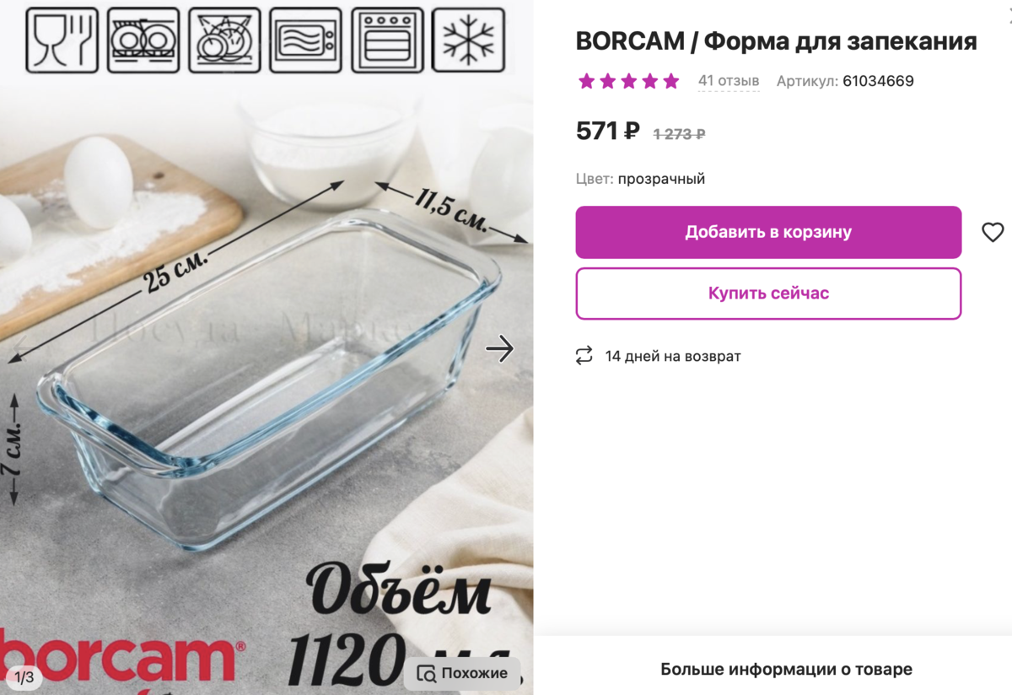The width and height of the screenshot is (1012, 695).
Task: Find similar items with Похожие button
Action: [x=462, y=673]
